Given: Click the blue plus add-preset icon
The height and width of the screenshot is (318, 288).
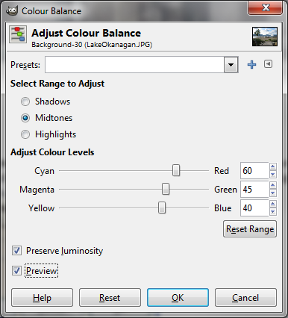Looking at the screenshot, I should pos(251,65).
